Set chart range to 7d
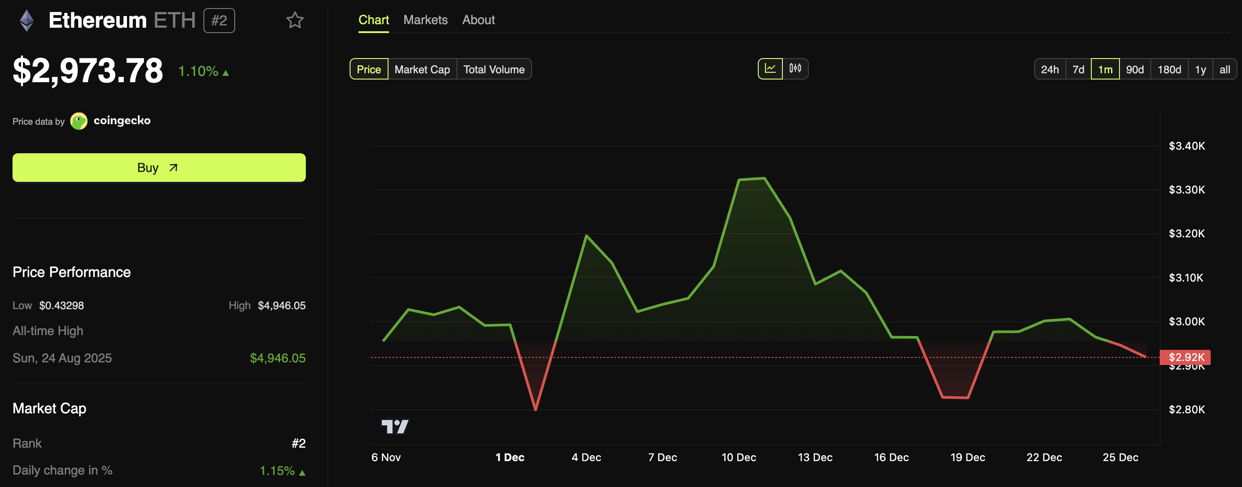 click(x=1078, y=69)
